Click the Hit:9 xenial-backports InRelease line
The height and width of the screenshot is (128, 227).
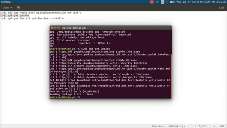pos(101,77)
